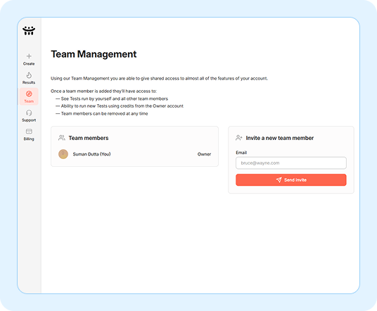This screenshot has height=311, width=377.
Task: Click the "Using our Team Management" intro sentence
Action: (x=159, y=78)
